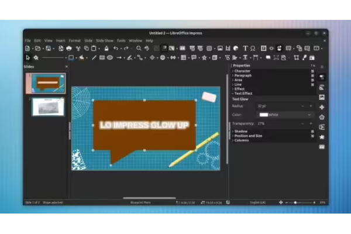Click the Save icon in toolbar
Screen dimensions: 351x234
[49, 49]
